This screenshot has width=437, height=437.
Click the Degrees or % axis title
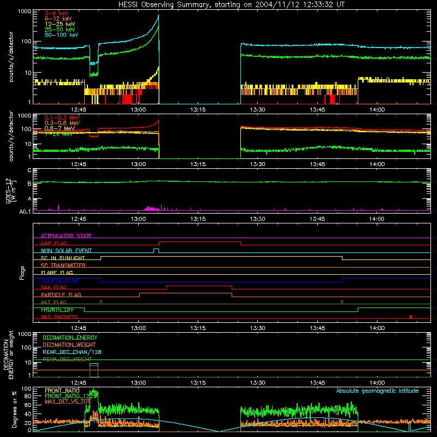point(14,410)
